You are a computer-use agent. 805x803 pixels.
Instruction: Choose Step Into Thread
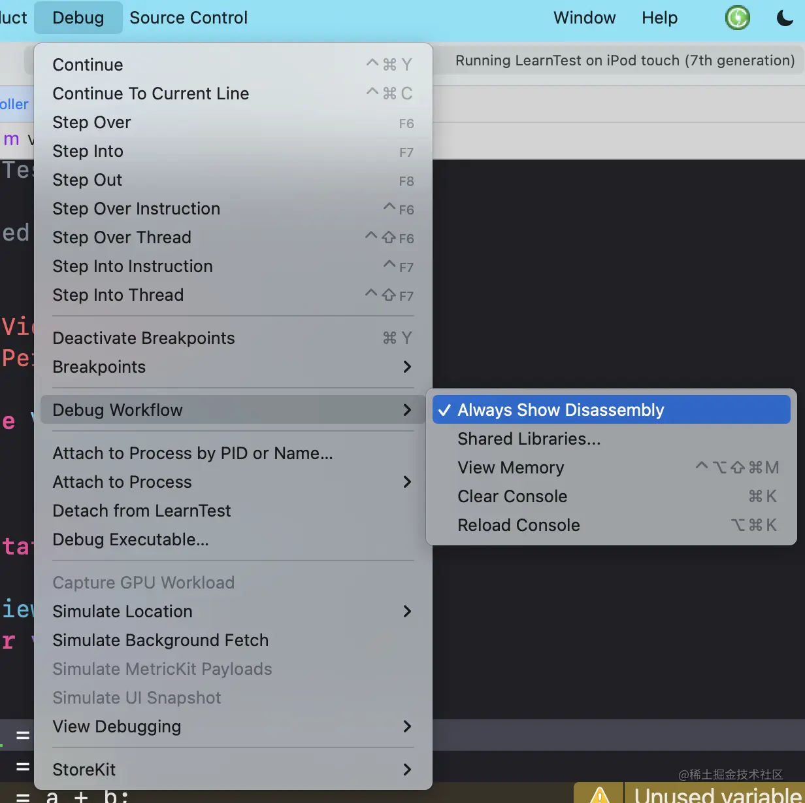233,295
